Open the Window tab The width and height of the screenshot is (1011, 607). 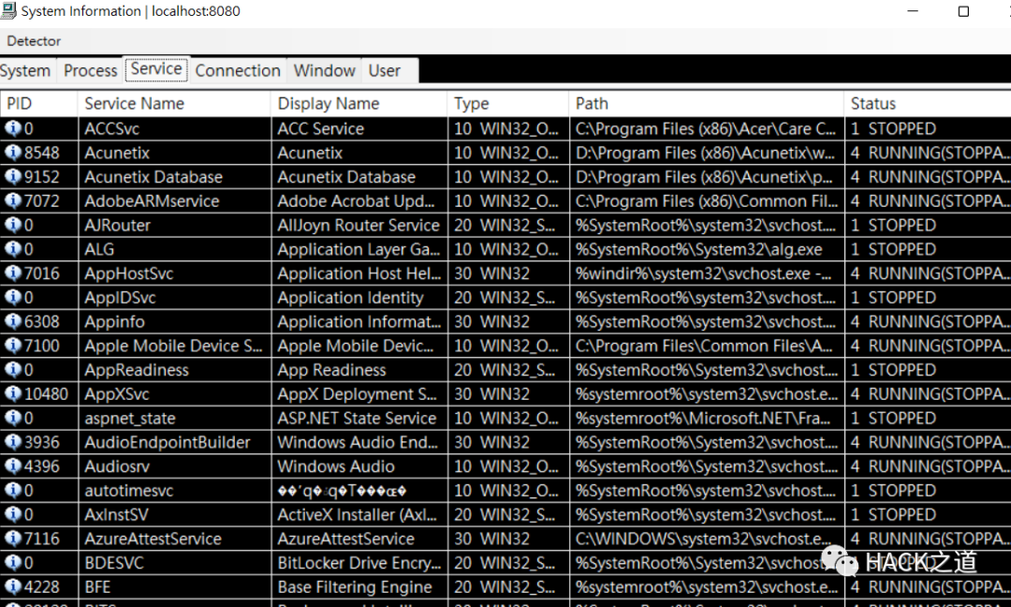click(x=324, y=70)
